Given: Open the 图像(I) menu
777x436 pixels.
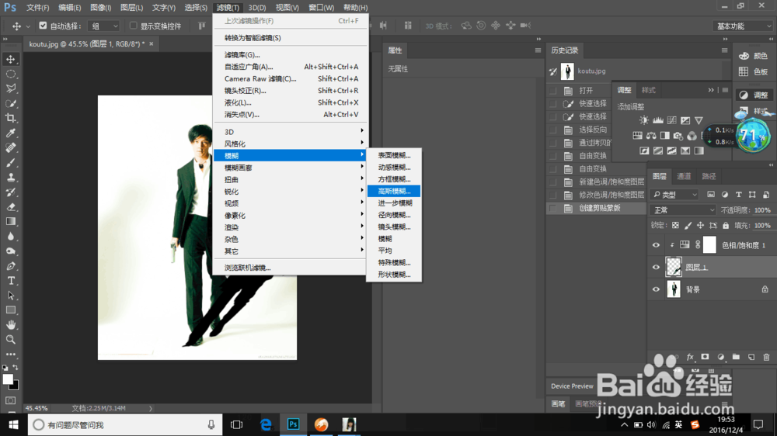Looking at the screenshot, I should coord(100,8).
